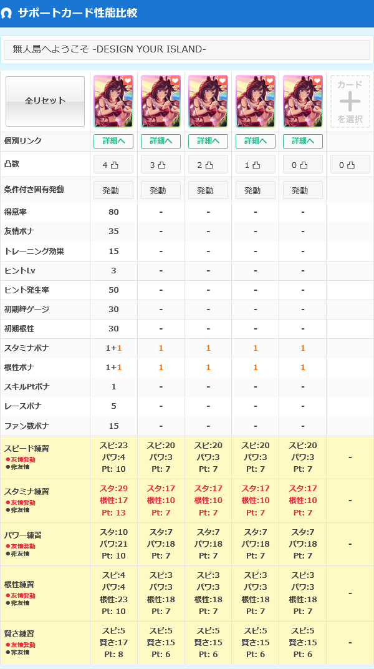Click the スキルPtボナ row label
The width and height of the screenshot is (374, 669).
tap(27, 386)
